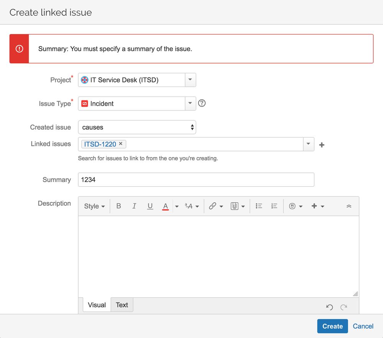Screen dimensions: 383x338
Task: Click the insert link icon
Action: 212,206
